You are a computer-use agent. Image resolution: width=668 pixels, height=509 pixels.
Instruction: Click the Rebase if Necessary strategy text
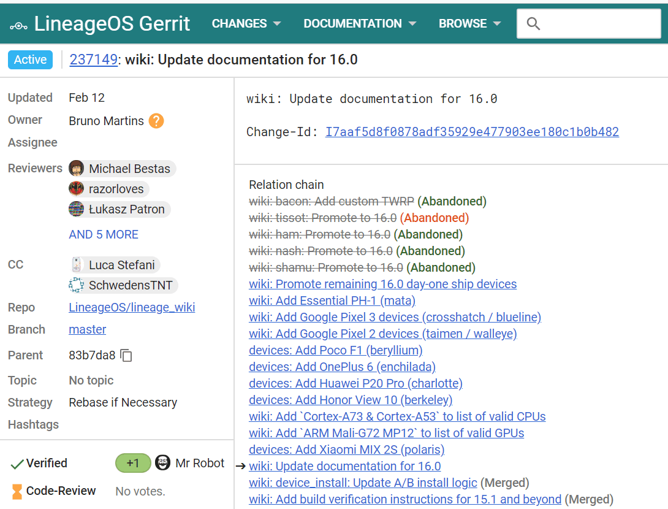click(123, 402)
